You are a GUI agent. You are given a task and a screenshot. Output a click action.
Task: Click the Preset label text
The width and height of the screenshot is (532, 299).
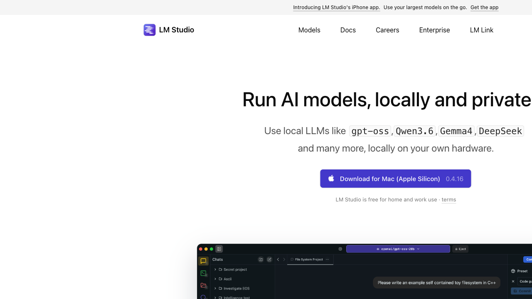point(522,271)
